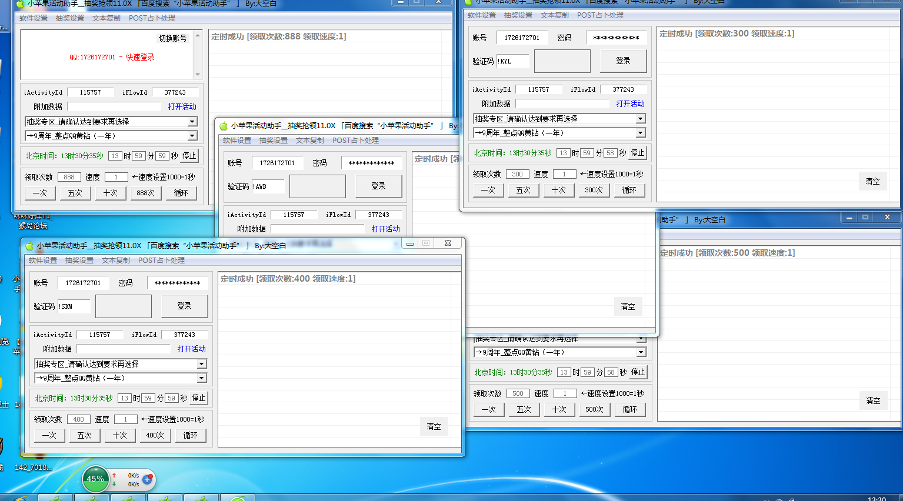The height and width of the screenshot is (501, 903).
Task: Click 打开活动 link in the 400-count window
Action: [x=192, y=349]
